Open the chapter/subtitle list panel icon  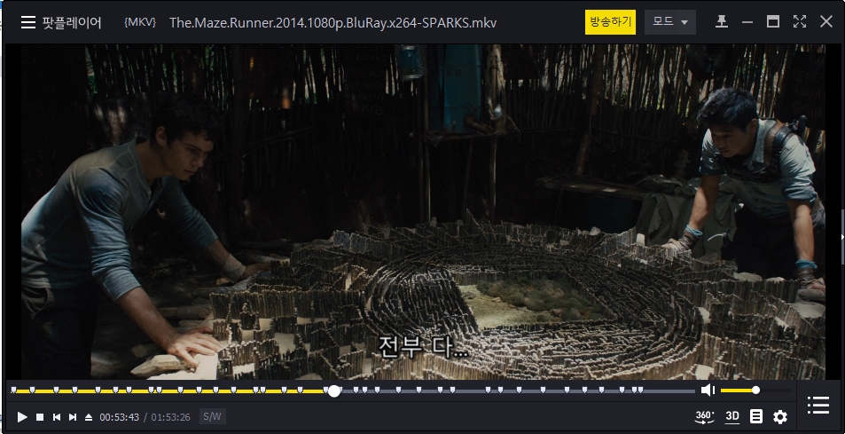756,416
